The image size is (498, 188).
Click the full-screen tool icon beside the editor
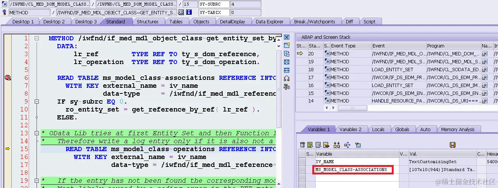coord(287,62)
